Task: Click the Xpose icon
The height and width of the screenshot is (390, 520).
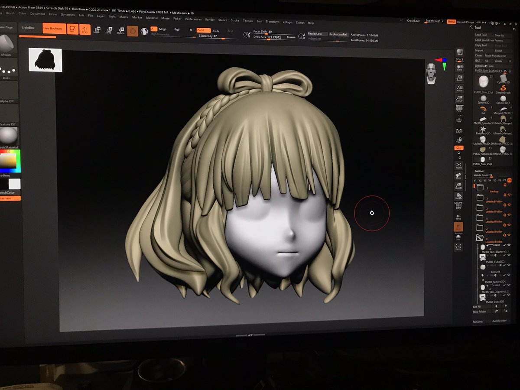Action: 458,247
